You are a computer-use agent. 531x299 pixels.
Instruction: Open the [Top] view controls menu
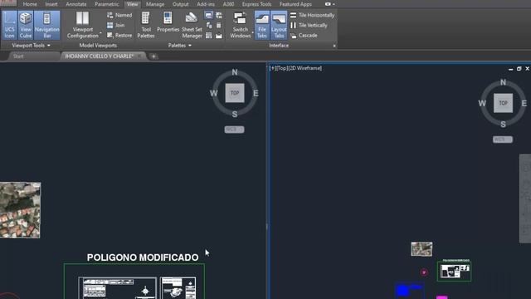pyautogui.click(x=282, y=68)
